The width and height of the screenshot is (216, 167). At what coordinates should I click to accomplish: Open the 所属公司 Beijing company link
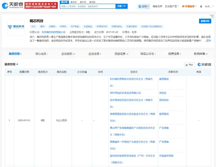[x=53, y=32]
